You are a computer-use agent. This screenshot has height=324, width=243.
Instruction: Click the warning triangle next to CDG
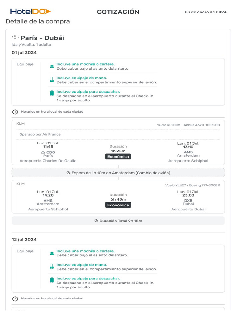[43, 152]
